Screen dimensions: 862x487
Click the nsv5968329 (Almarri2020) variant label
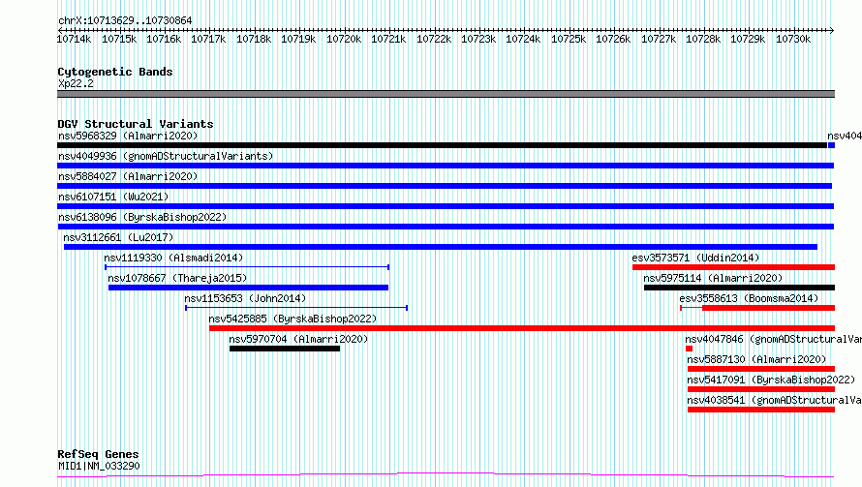(x=128, y=136)
